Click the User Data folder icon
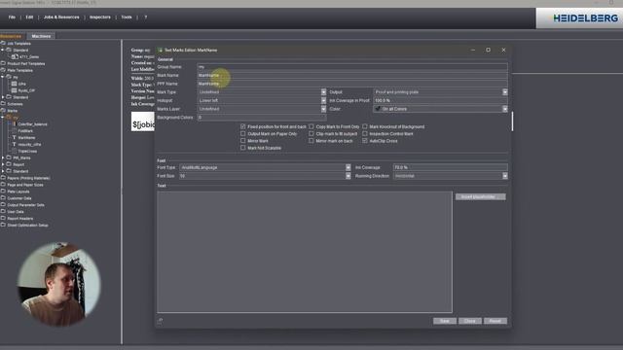 tap(3, 212)
